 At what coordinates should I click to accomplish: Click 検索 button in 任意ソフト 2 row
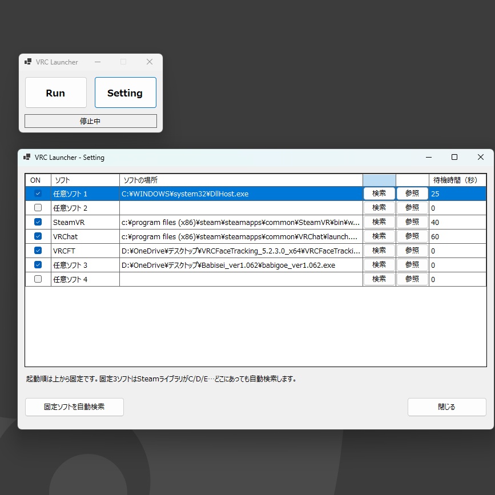[x=379, y=208]
